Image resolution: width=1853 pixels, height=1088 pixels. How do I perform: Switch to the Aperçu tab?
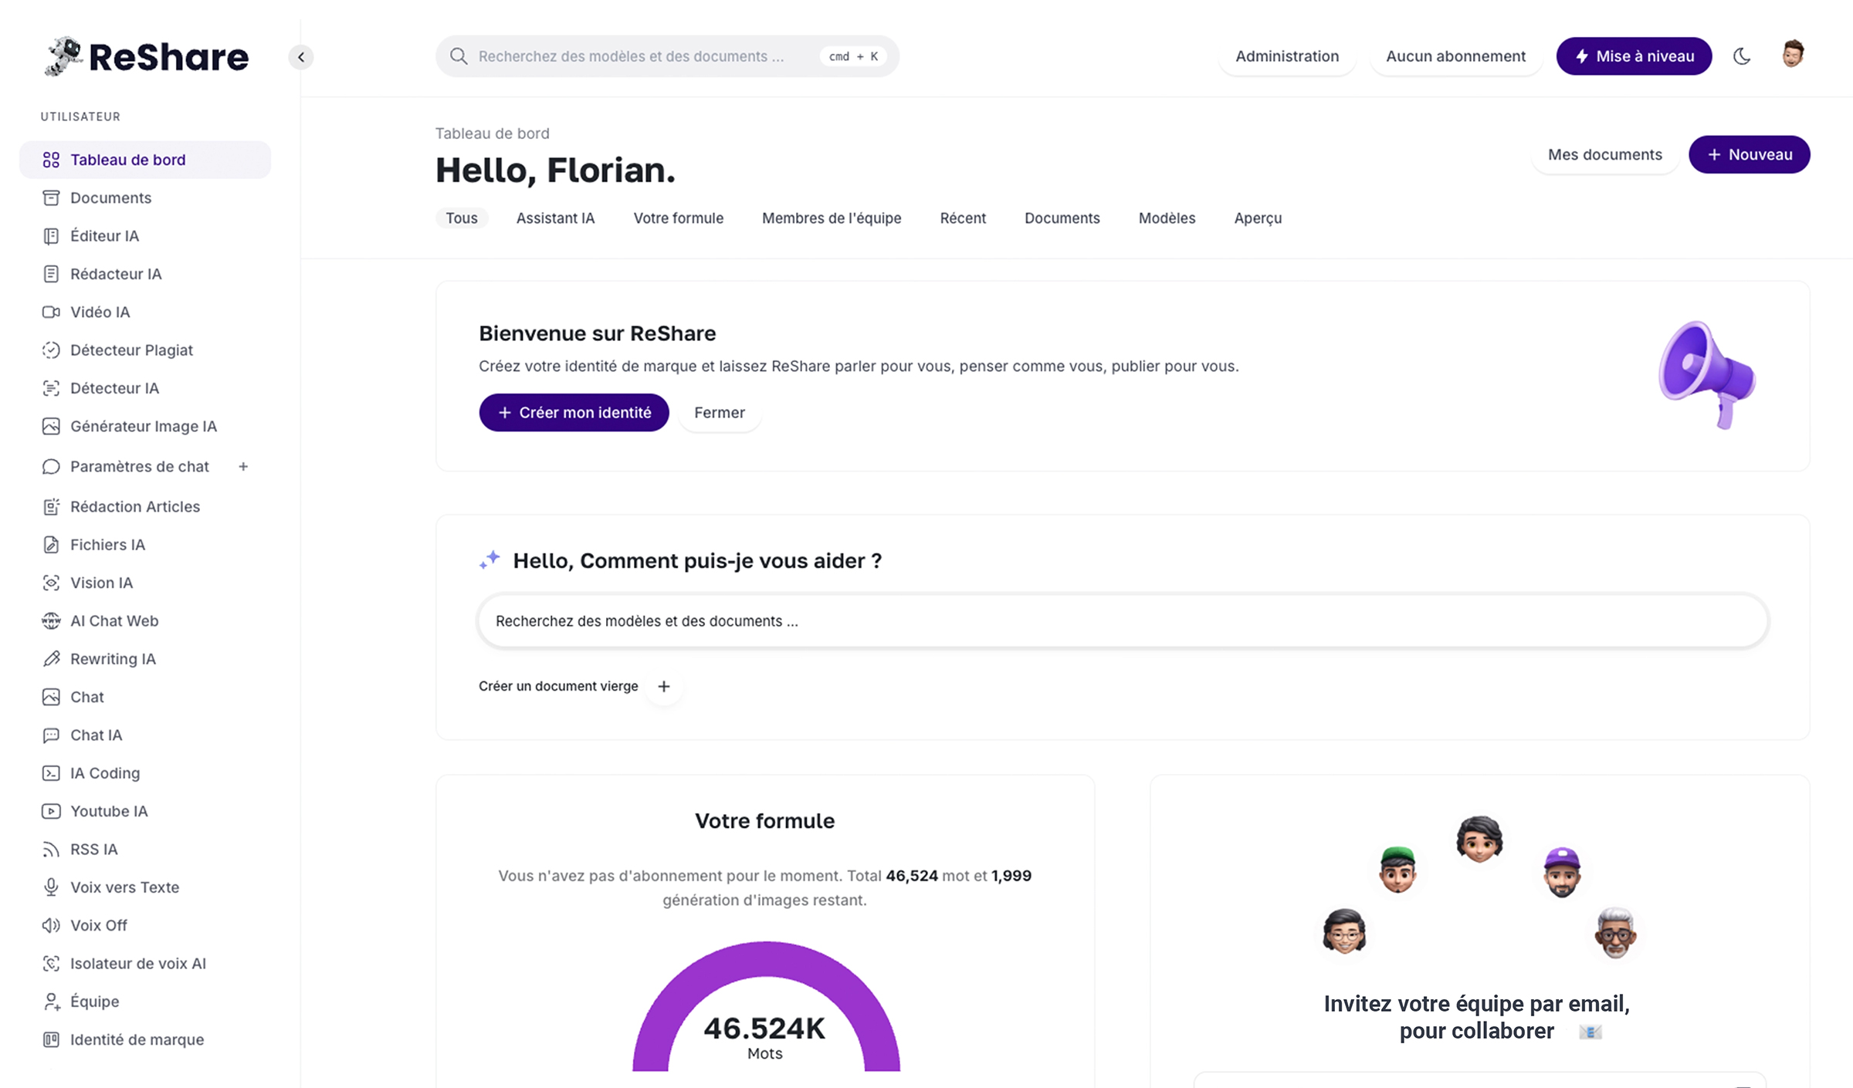coord(1258,218)
